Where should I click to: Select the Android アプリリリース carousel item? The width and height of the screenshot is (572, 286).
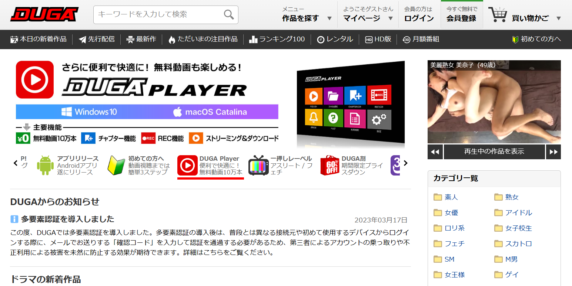coord(68,165)
